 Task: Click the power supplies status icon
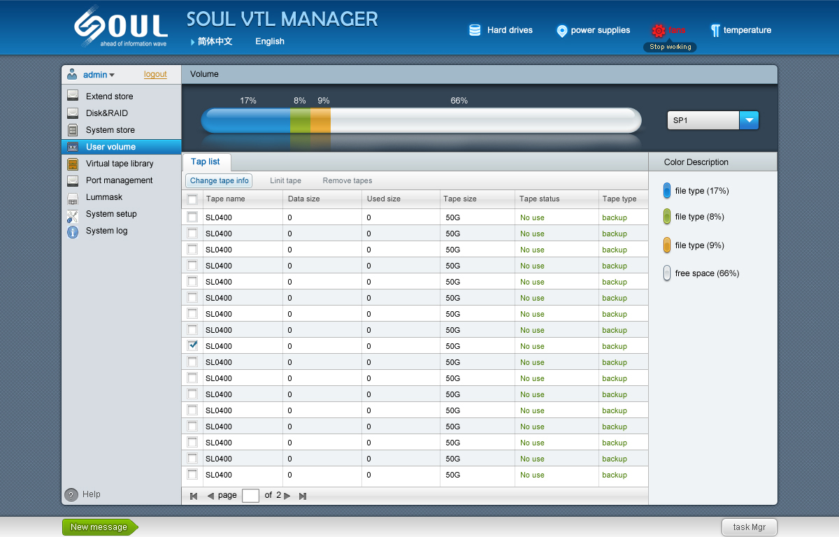[x=561, y=31]
